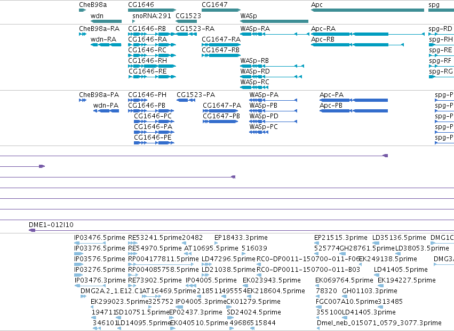Screen dimensions: 454x331
Task: Click the CG1647 gene label
Action: click(x=214, y=5)
